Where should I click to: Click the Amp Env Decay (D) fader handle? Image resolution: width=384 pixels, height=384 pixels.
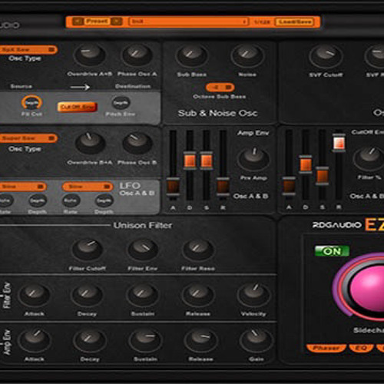190,161
